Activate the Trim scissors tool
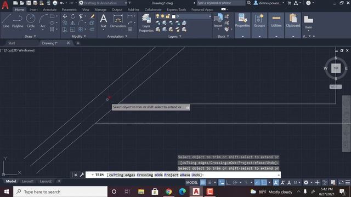This screenshot has width=351, height=197. point(81,16)
